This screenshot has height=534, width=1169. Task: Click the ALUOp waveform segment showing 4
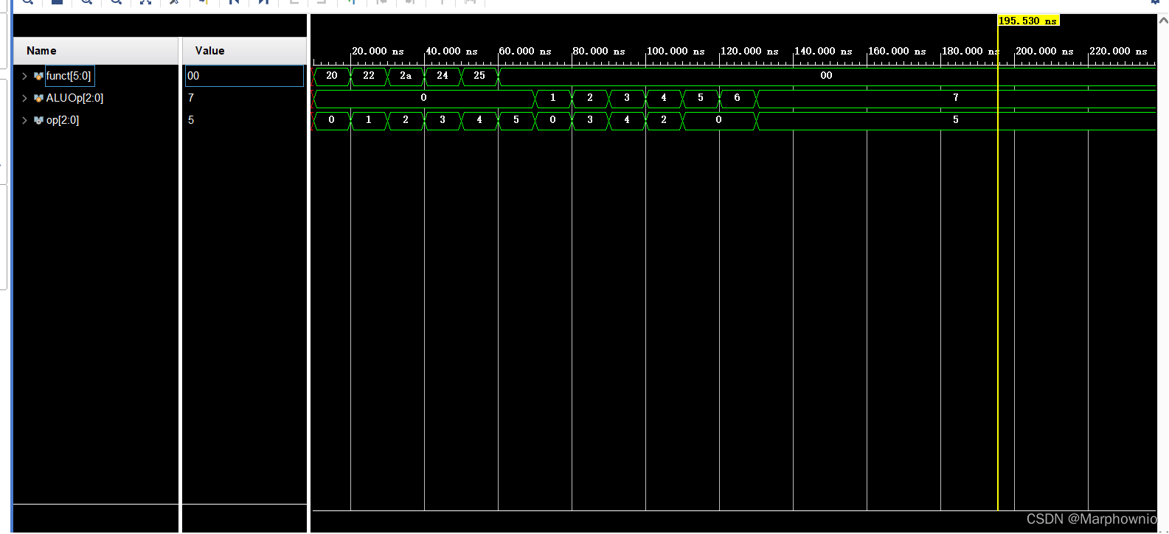[664, 98]
